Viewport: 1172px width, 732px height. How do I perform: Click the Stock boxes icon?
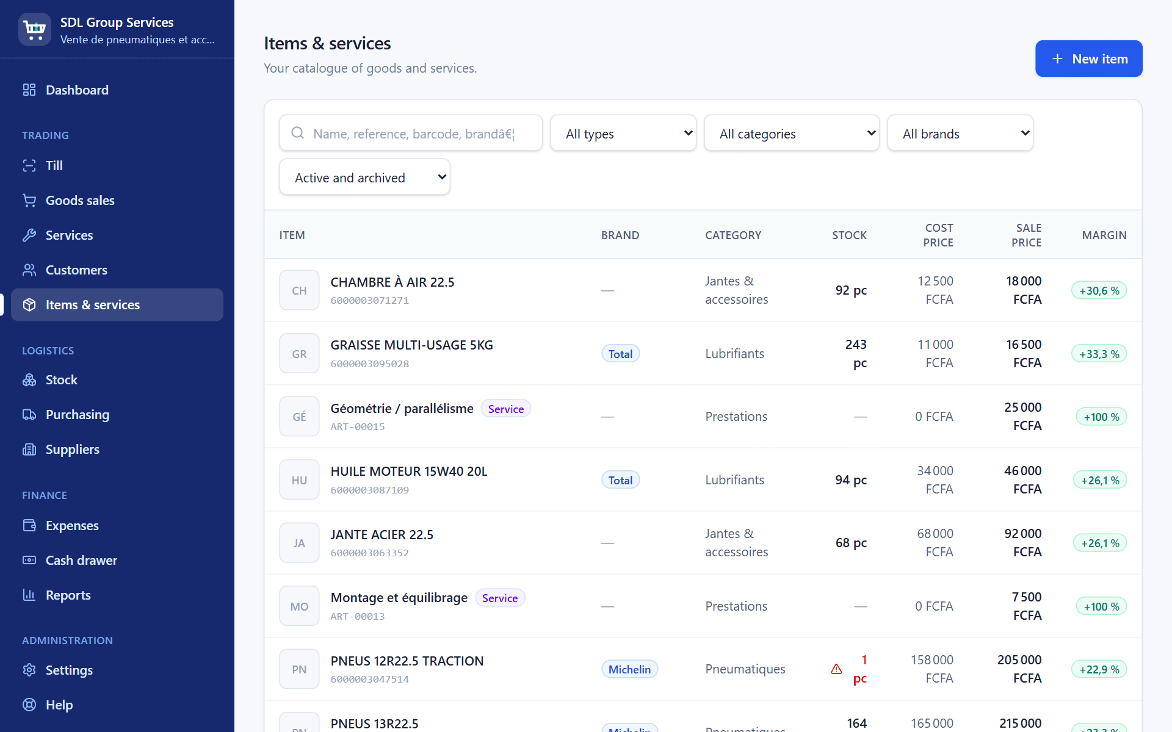(29, 379)
